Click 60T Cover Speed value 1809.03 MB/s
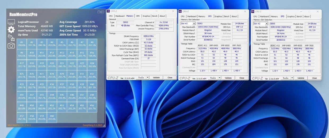The image size is (329, 138). pyautogui.click(x=90, y=26)
